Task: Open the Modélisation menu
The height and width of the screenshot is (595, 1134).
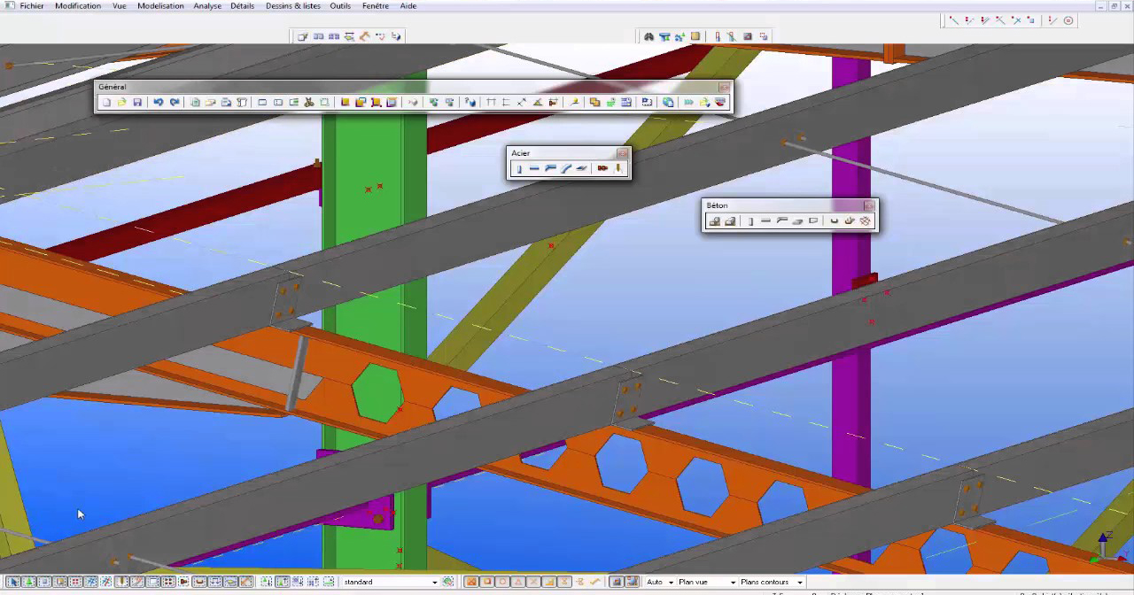Action: coord(160,6)
